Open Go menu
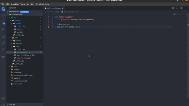Viewport: 189px width, 106px height. click(28, 4)
